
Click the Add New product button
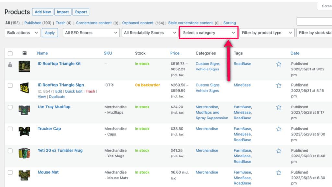click(x=42, y=12)
